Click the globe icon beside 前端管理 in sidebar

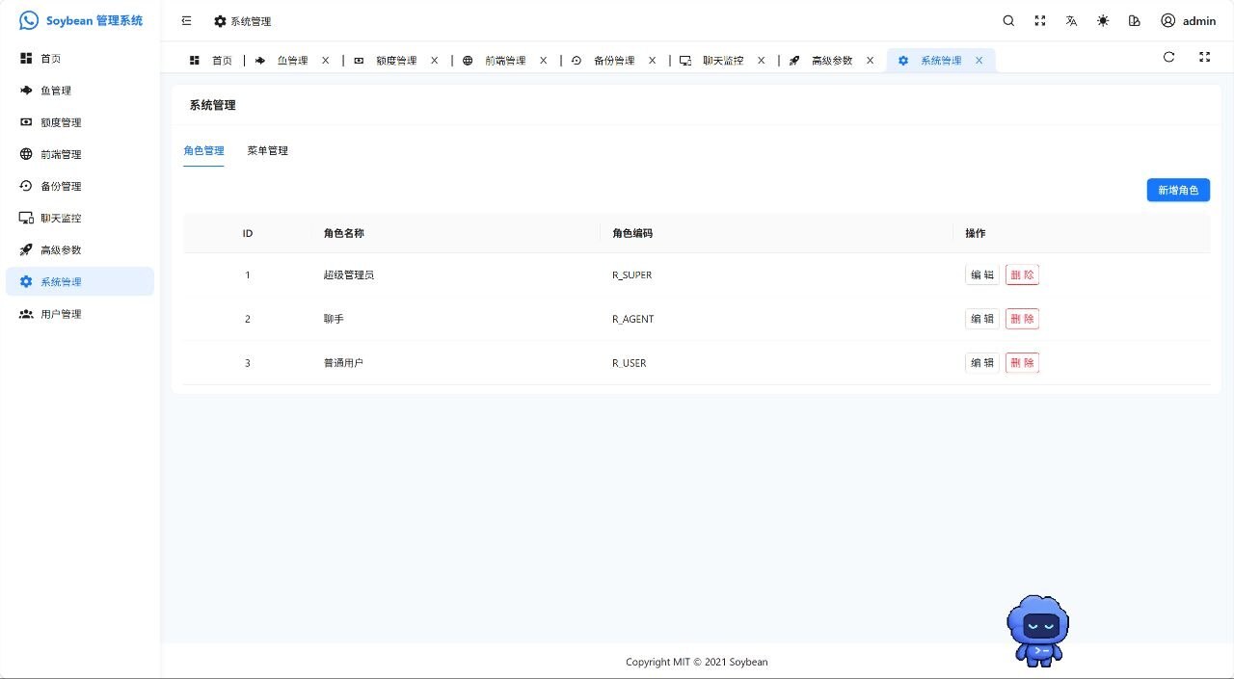26,154
